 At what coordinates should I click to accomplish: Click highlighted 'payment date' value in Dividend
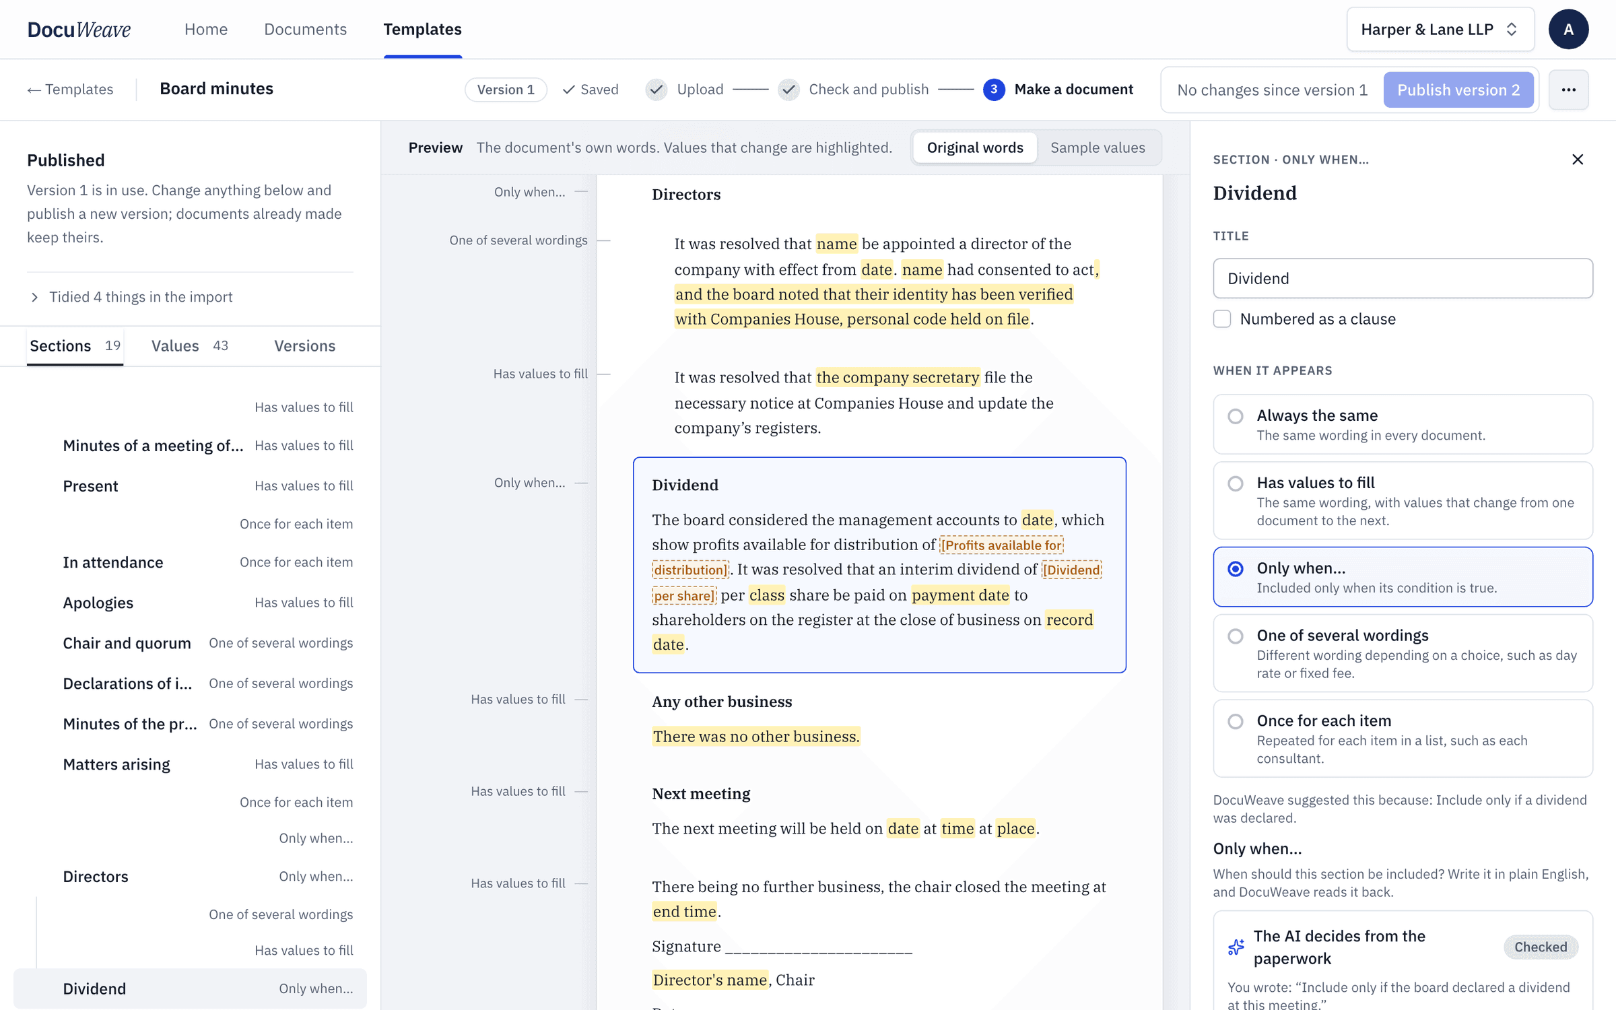pos(960,595)
